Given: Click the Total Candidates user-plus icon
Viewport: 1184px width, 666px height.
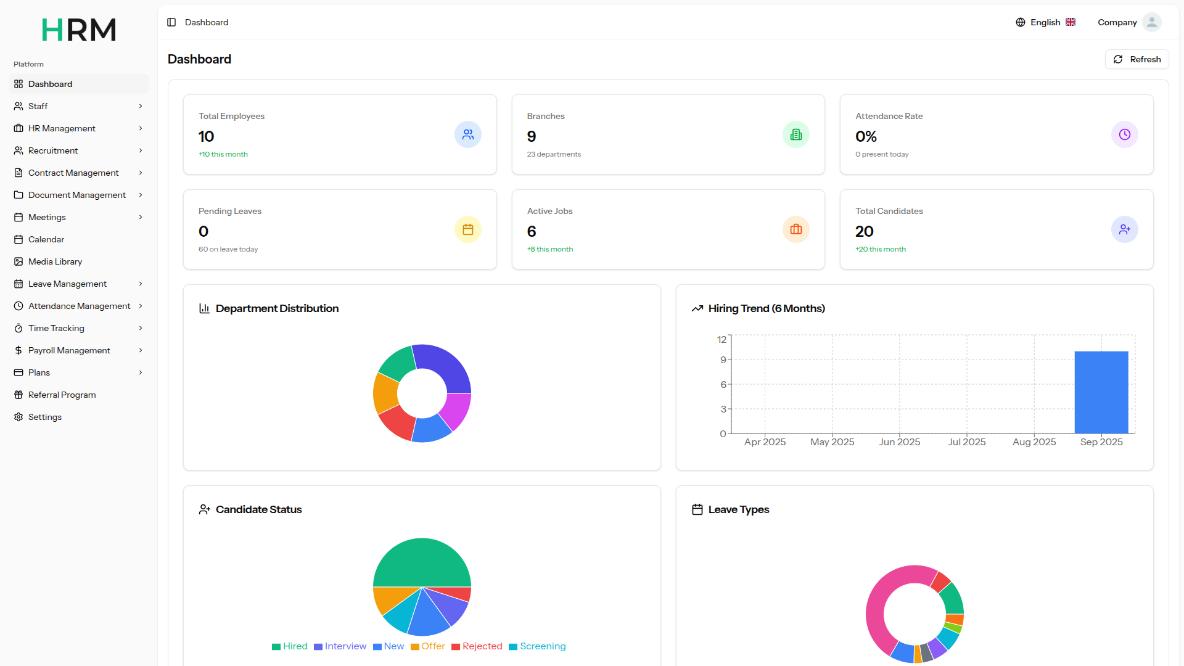Looking at the screenshot, I should point(1125,229).
